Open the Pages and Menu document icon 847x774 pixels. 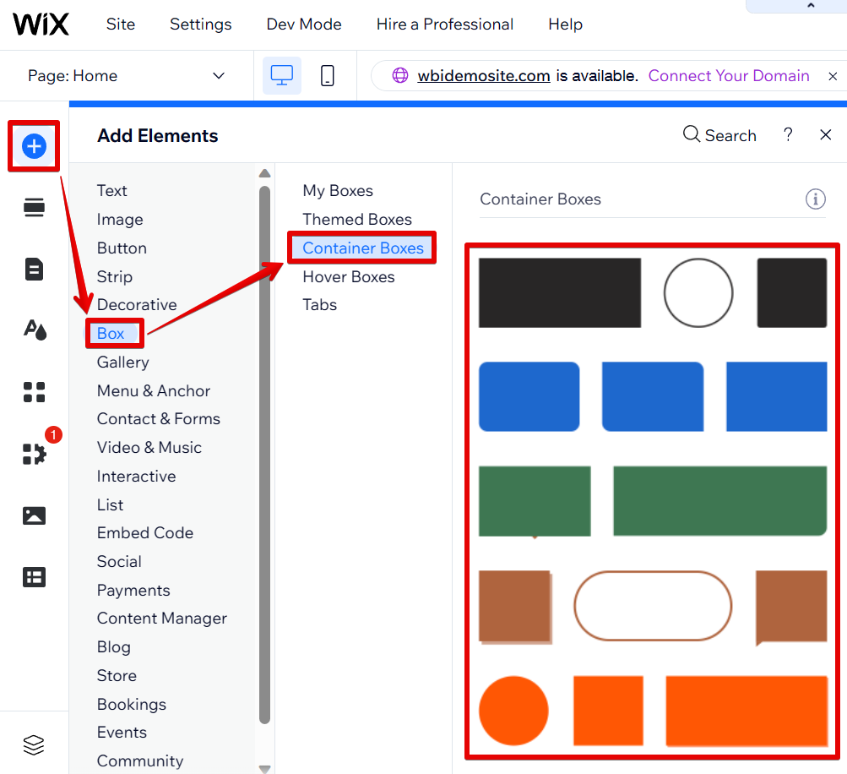(34, 270)
